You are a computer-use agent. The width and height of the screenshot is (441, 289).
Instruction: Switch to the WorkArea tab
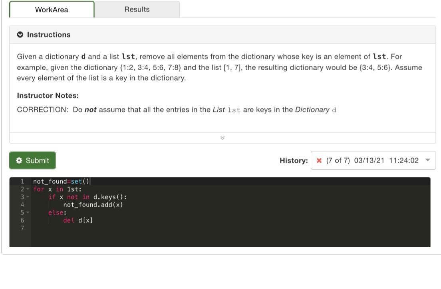[52, 10]
